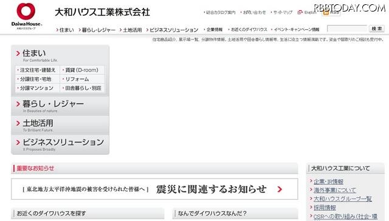Screen dimensions: 389x221
Task: Open 注文住宅・建替え in the side panel
Action: coord(38,70)
